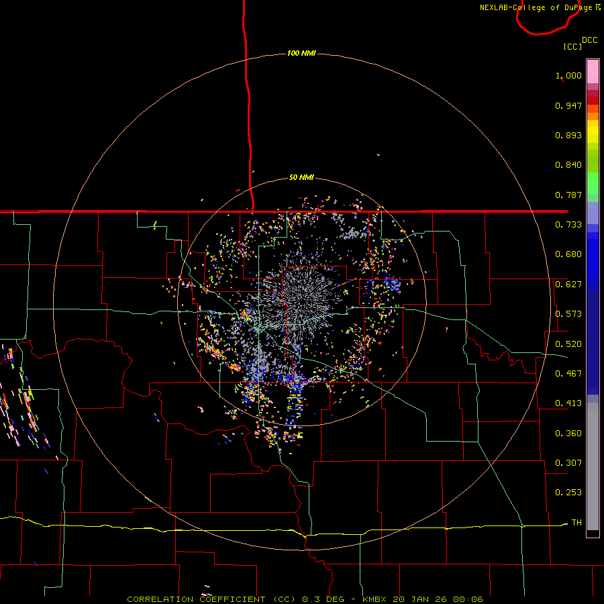Click the 0.627 legend value

(568, 285)
